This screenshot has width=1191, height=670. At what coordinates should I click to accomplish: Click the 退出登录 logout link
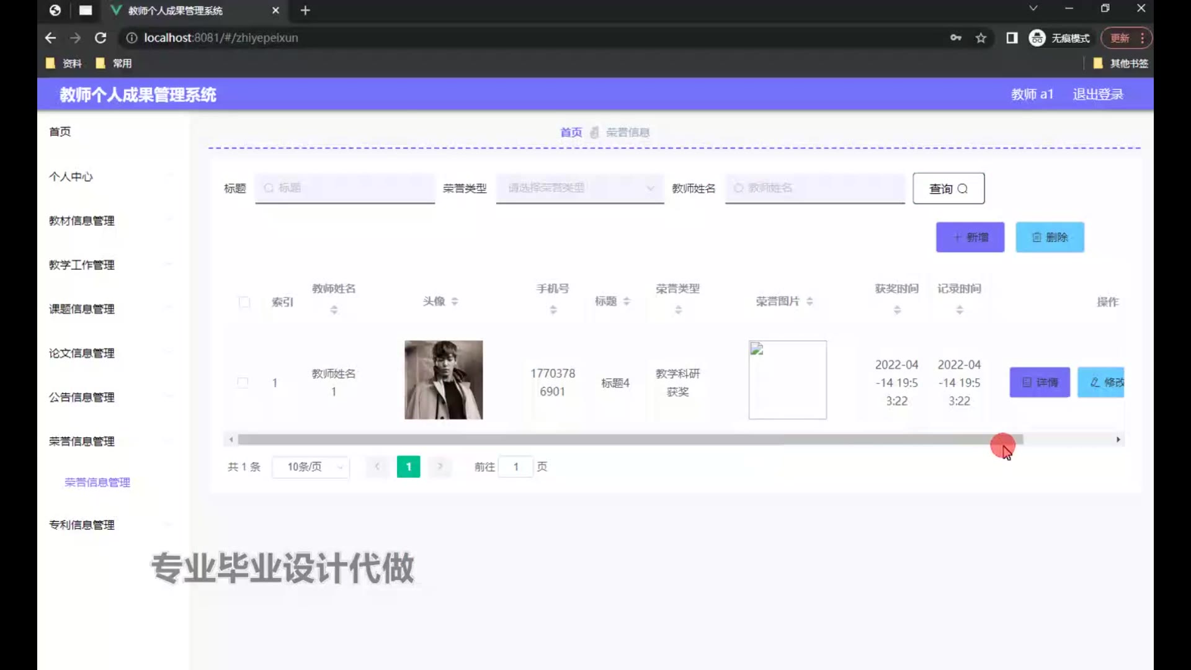point(1098,94)
